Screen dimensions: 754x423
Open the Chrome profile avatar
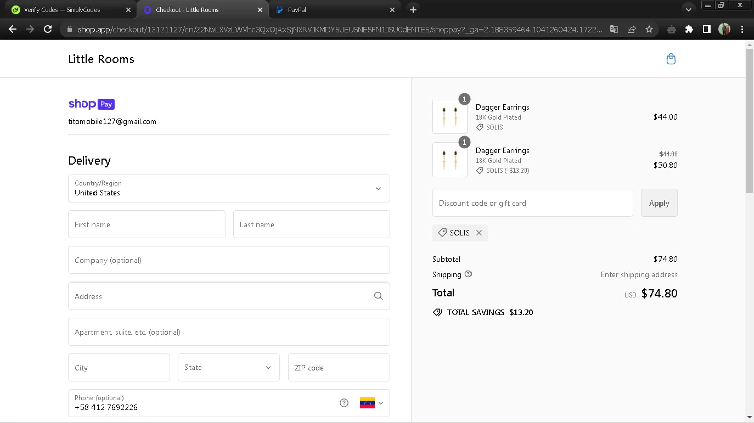724,29
